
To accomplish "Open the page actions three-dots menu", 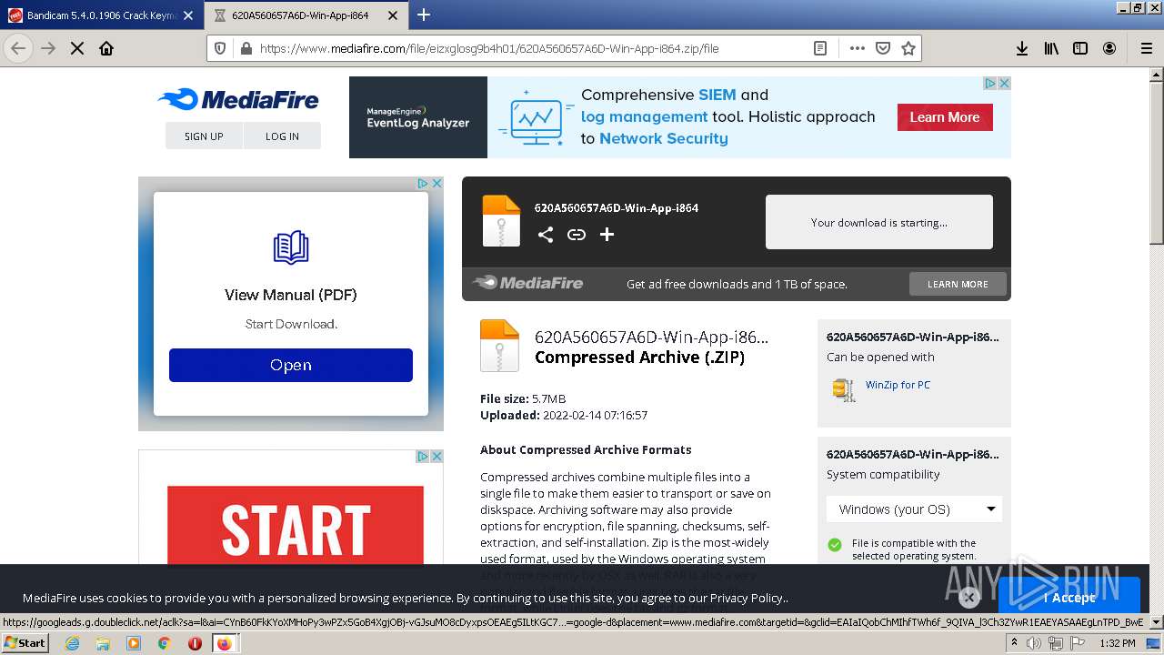I will click(x=858, y=48).
